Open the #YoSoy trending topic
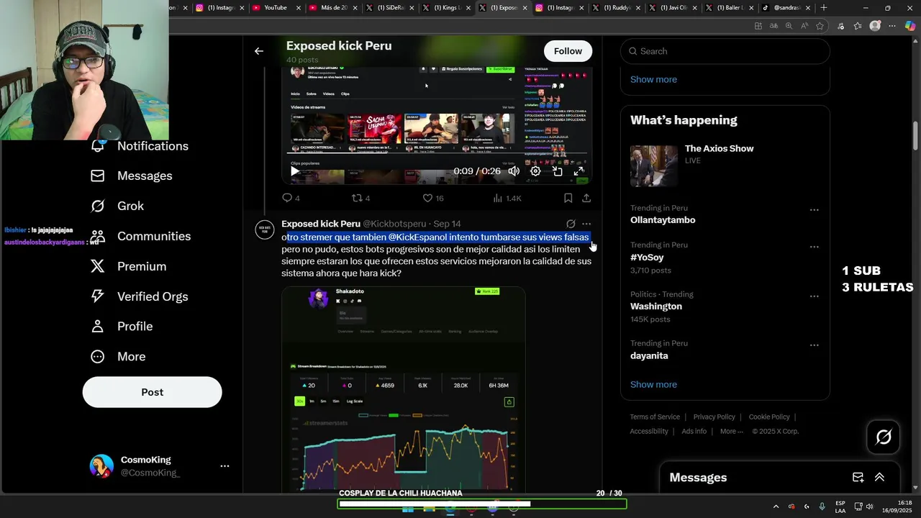921x518 pixels. (647, 257)
